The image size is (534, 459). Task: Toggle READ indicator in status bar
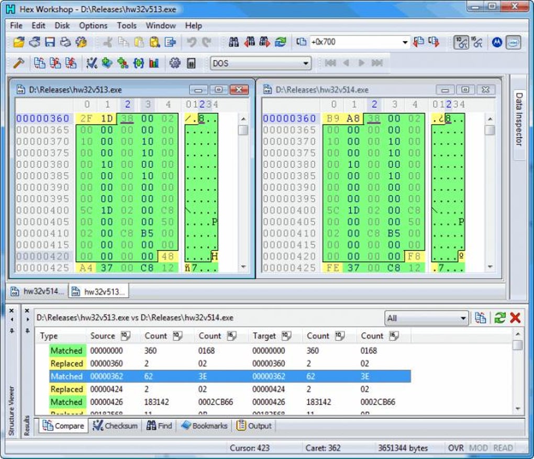point(503,448)
